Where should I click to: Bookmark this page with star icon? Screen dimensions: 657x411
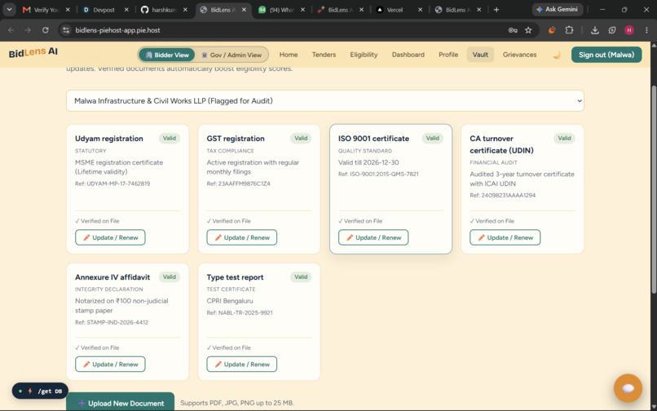[528, 30]
